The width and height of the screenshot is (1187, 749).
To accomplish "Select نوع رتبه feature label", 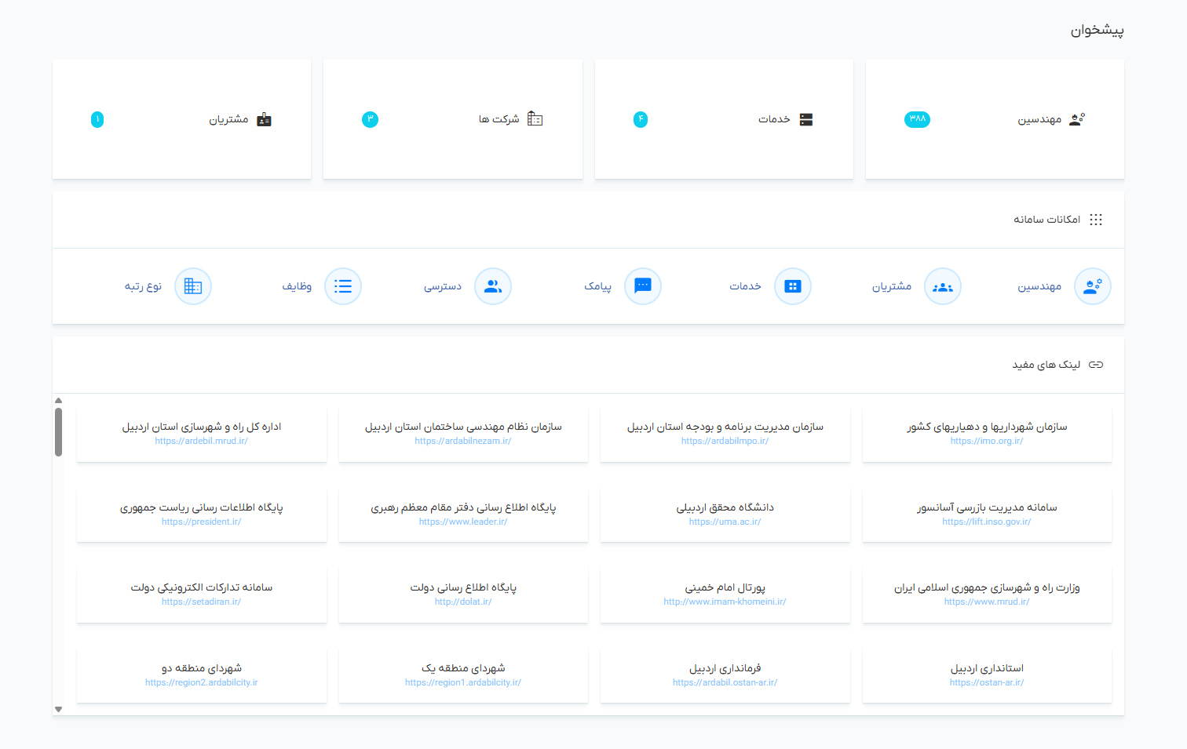I will coord(143,286).
